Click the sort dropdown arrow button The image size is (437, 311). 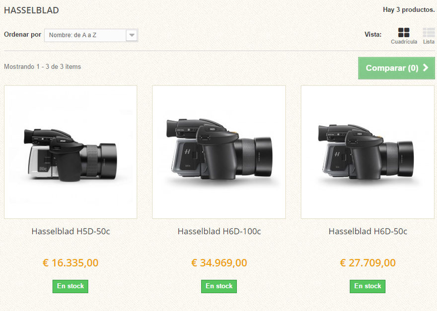point(132,35)
